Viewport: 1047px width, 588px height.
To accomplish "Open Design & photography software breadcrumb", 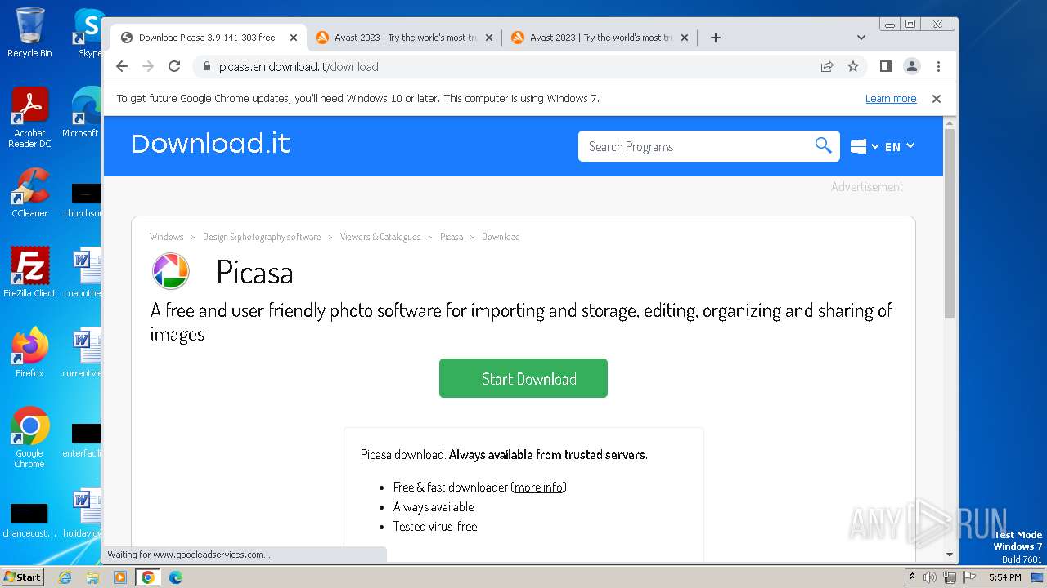I will pos(262,237).
